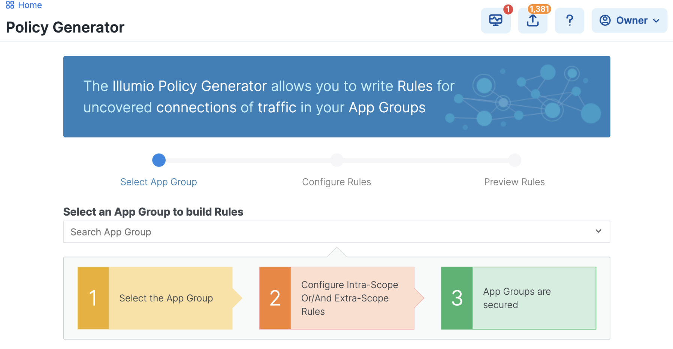Expand the Owner account dropdown chevron
673x349 pixels.
click(656, 21)
